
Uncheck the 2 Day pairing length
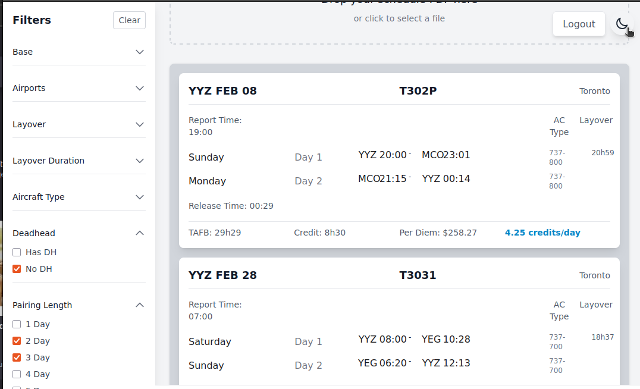(17, 341)
